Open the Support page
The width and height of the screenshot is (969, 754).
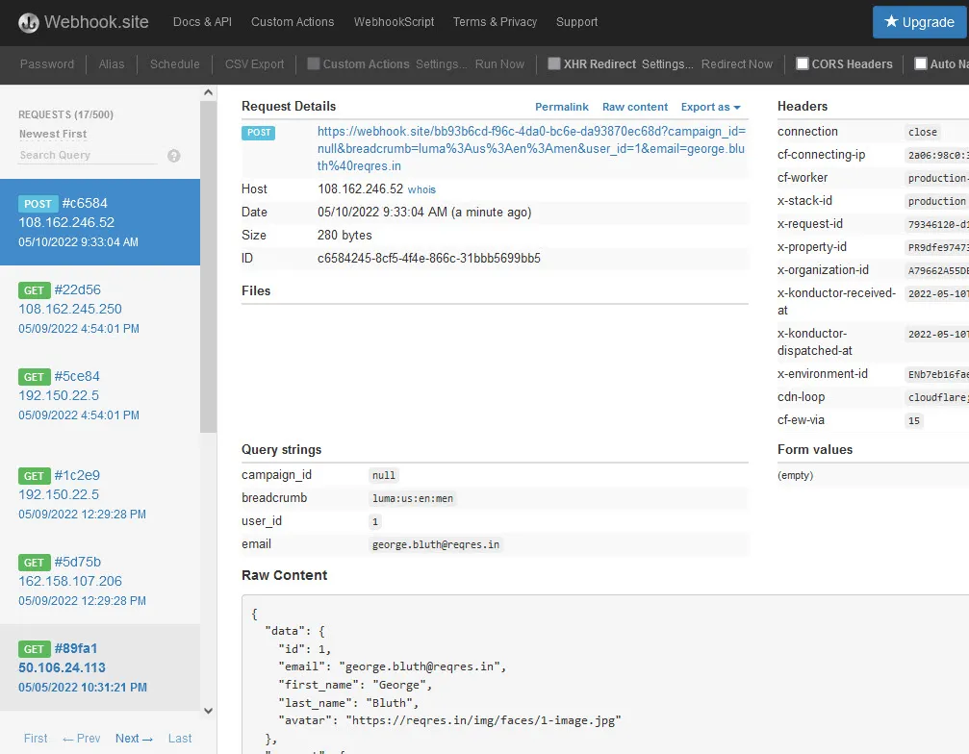[x=576, y=22]
